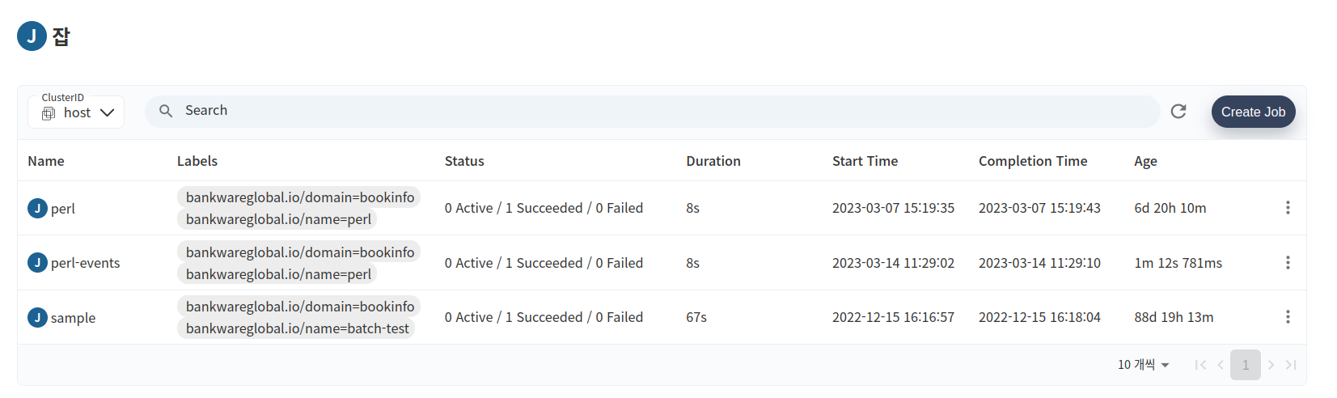The image size is (1337, 398).
Task: Go to the next page chevron
Action: 1271,365
